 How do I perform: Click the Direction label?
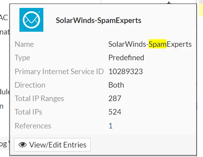[30, 85]
